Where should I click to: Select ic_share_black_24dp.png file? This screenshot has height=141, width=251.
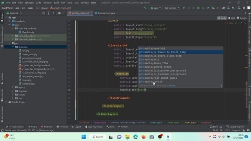point(34,72)
